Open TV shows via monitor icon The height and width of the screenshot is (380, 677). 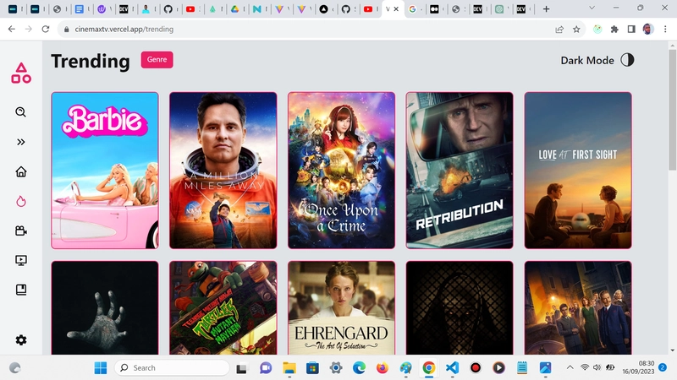[x=20, y=260]
